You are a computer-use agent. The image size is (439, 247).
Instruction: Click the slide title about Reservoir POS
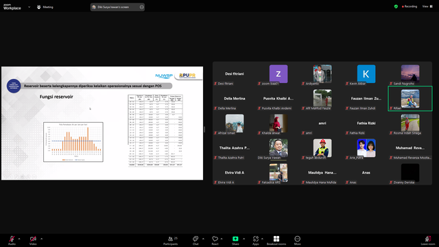[x=93, y=86]
